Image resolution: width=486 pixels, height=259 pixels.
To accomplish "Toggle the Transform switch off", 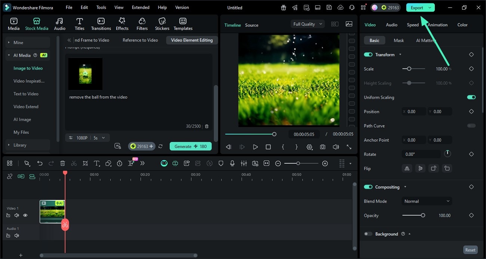I will pos(368,55).
